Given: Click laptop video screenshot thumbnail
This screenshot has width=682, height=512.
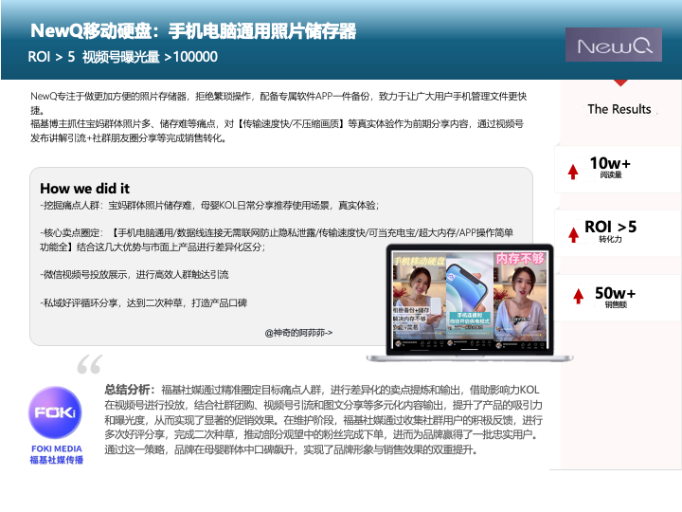Looking at the screenshot, I should tap(469, 300).
